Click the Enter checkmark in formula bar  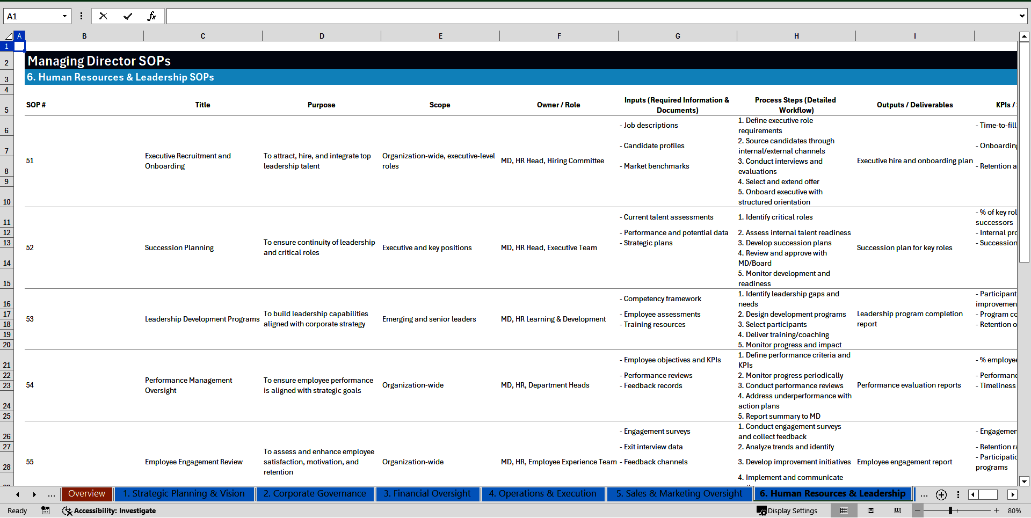coord(128,16)
